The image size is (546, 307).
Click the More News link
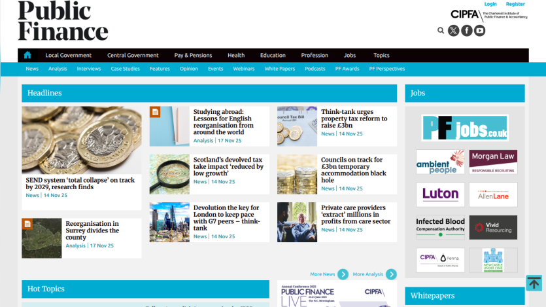coord(322,274)
